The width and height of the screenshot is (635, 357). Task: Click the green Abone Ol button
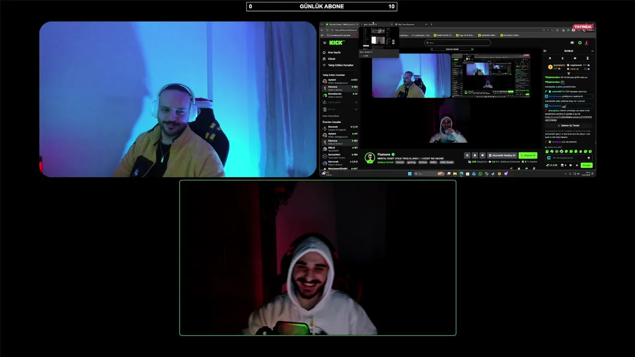pyautogui.click(x=528, y=155)
